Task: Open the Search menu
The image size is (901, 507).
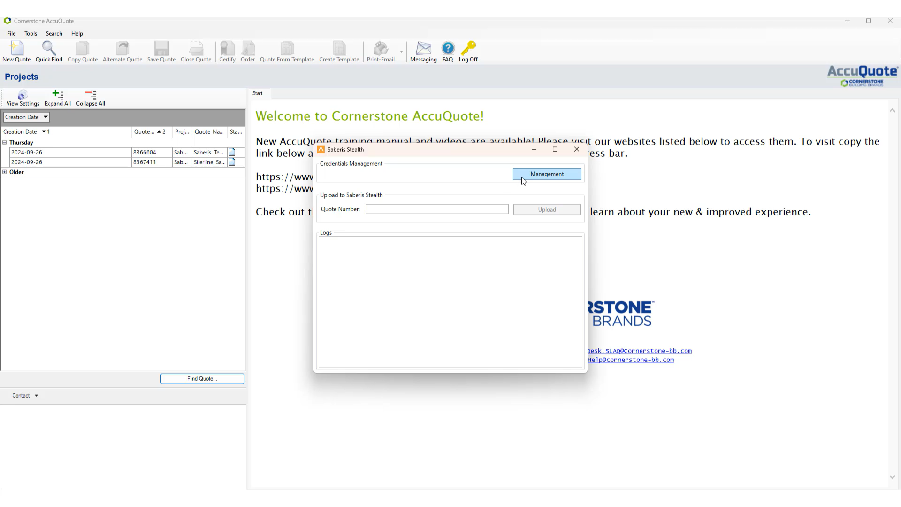Action: 54,34
